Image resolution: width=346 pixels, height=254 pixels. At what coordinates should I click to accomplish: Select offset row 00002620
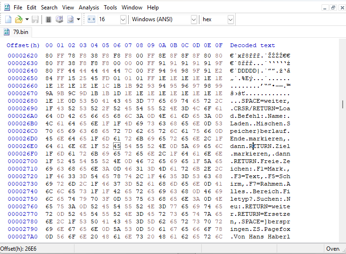23,56
